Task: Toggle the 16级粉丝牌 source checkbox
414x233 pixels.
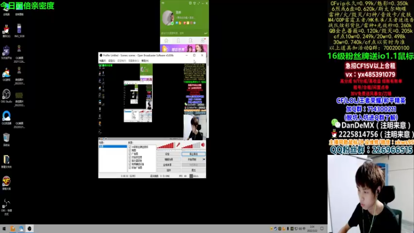Action: (x=130, y=147)
